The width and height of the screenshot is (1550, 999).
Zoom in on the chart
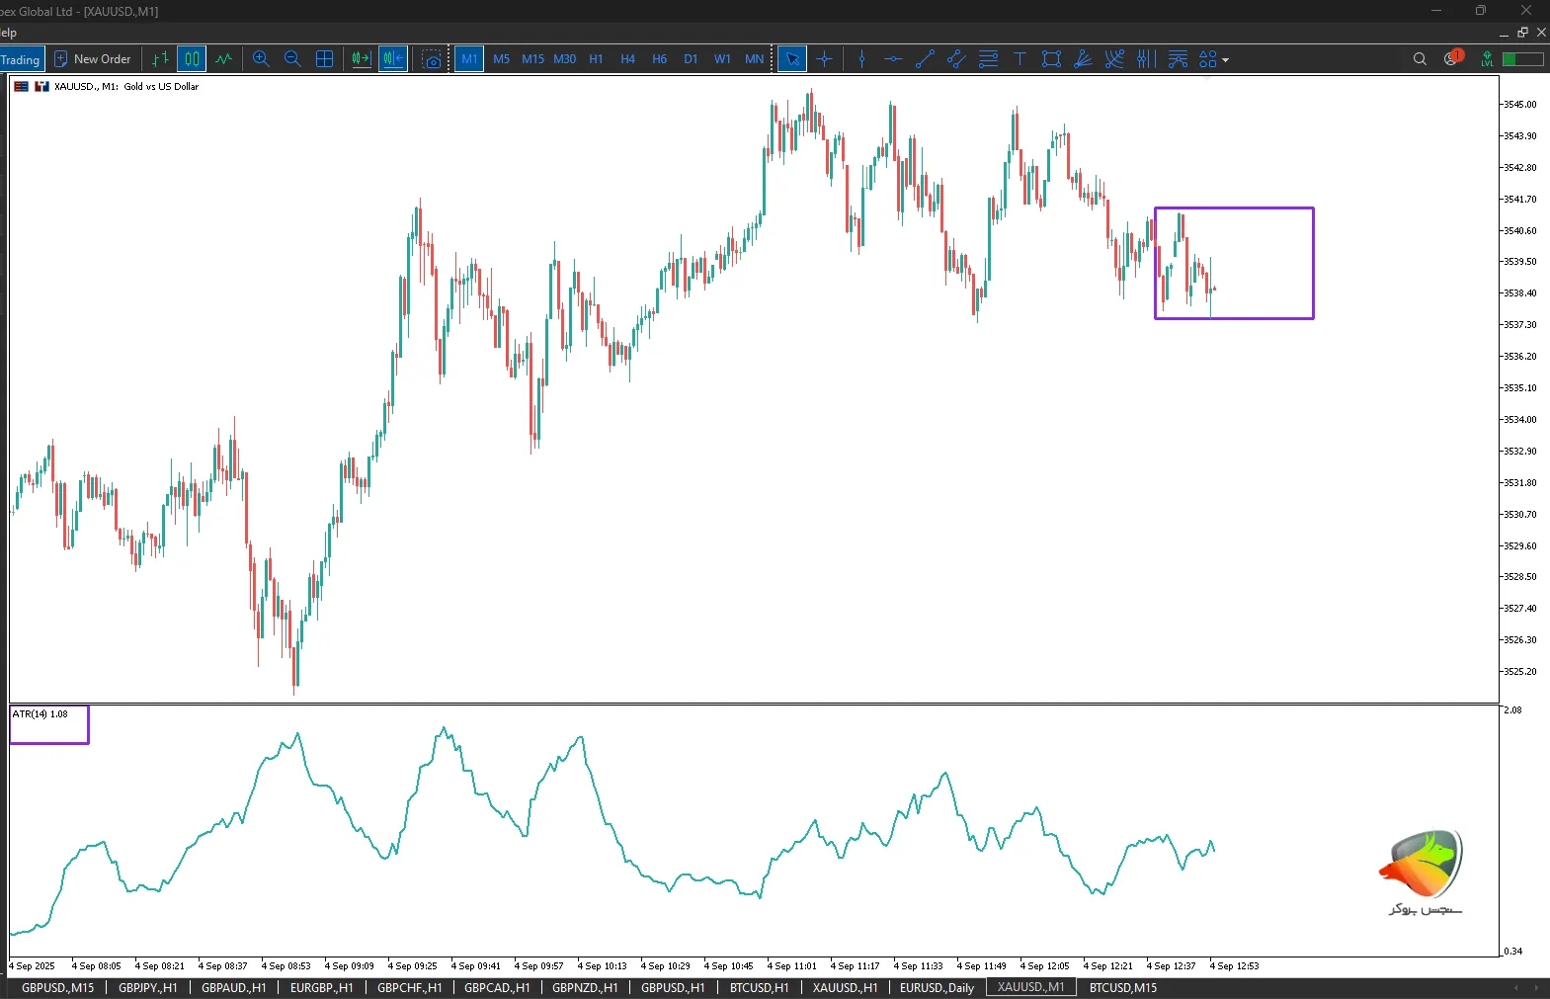tap(261, 59)
